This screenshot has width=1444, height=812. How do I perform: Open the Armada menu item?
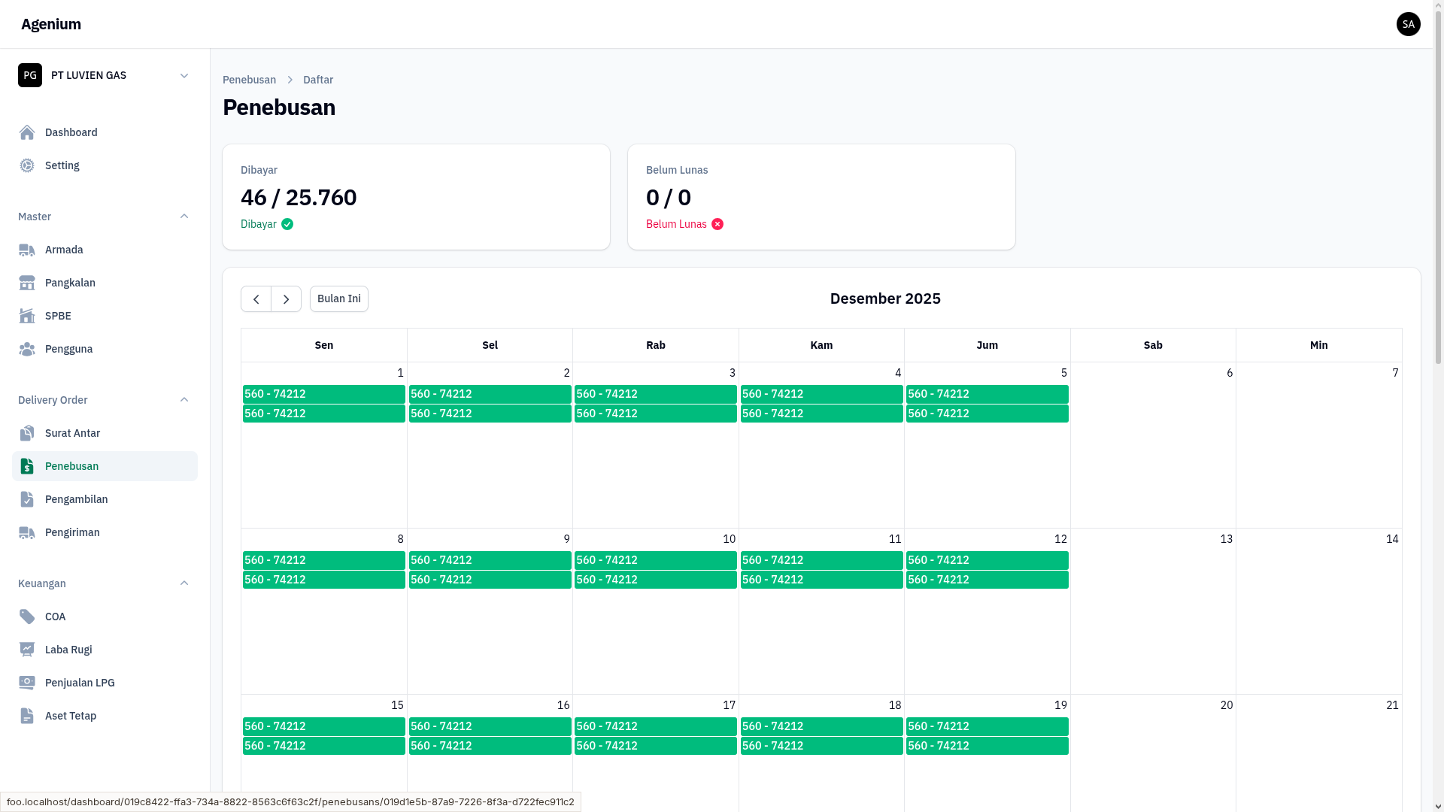pyautogui.click(x=105, y=250)
